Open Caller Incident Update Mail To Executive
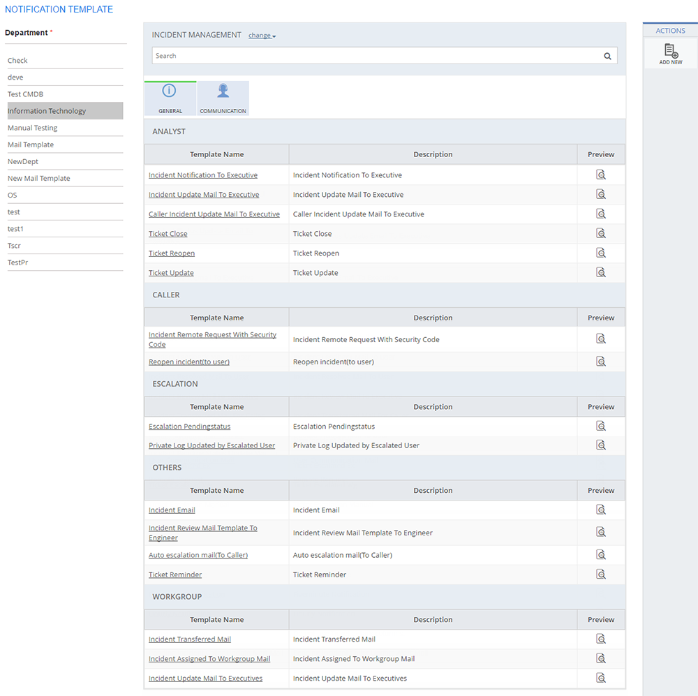 tap(214, 214)
